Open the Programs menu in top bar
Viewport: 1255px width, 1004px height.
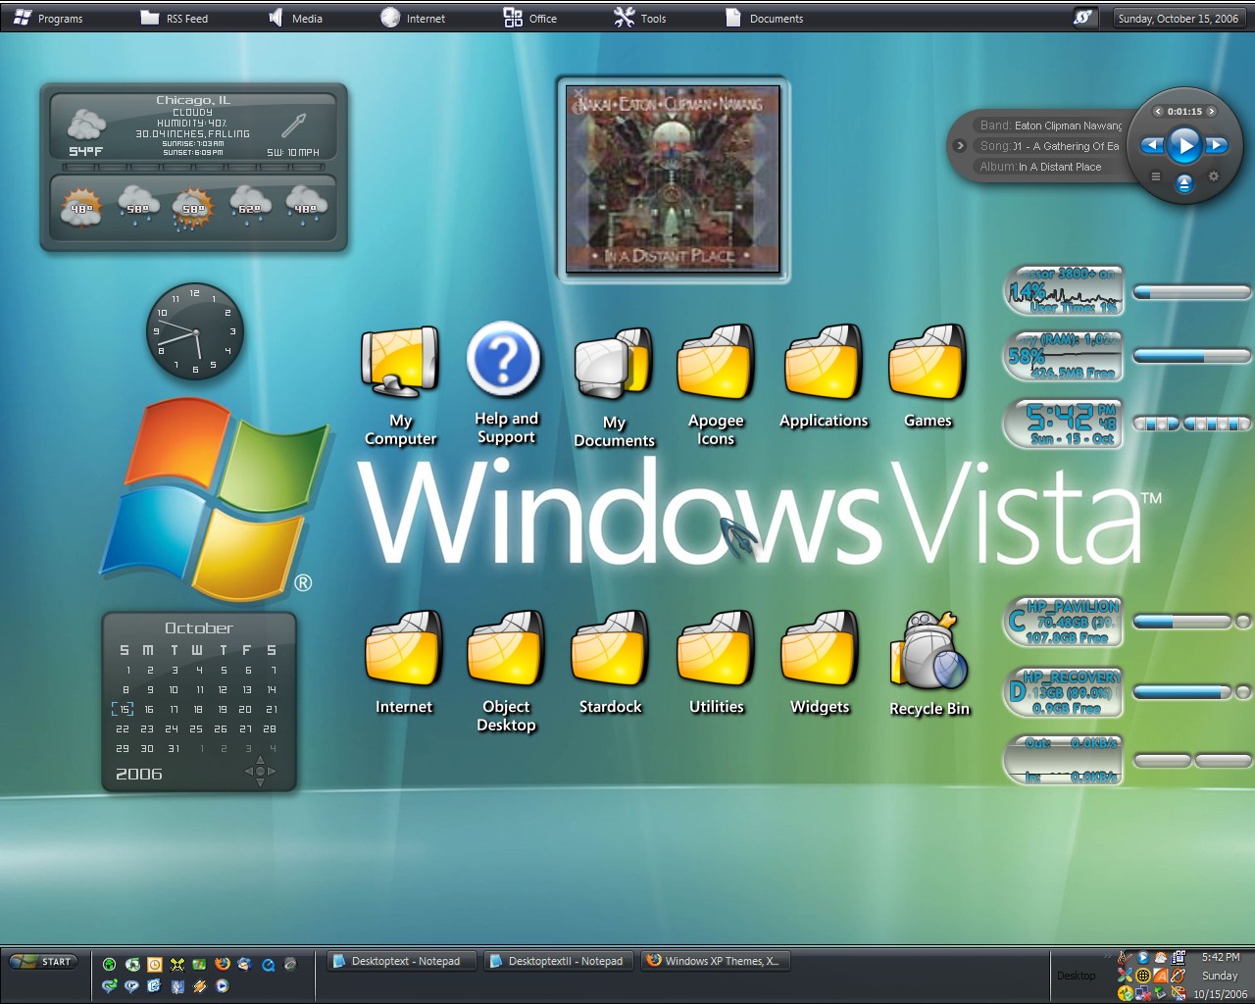(48, 18)
